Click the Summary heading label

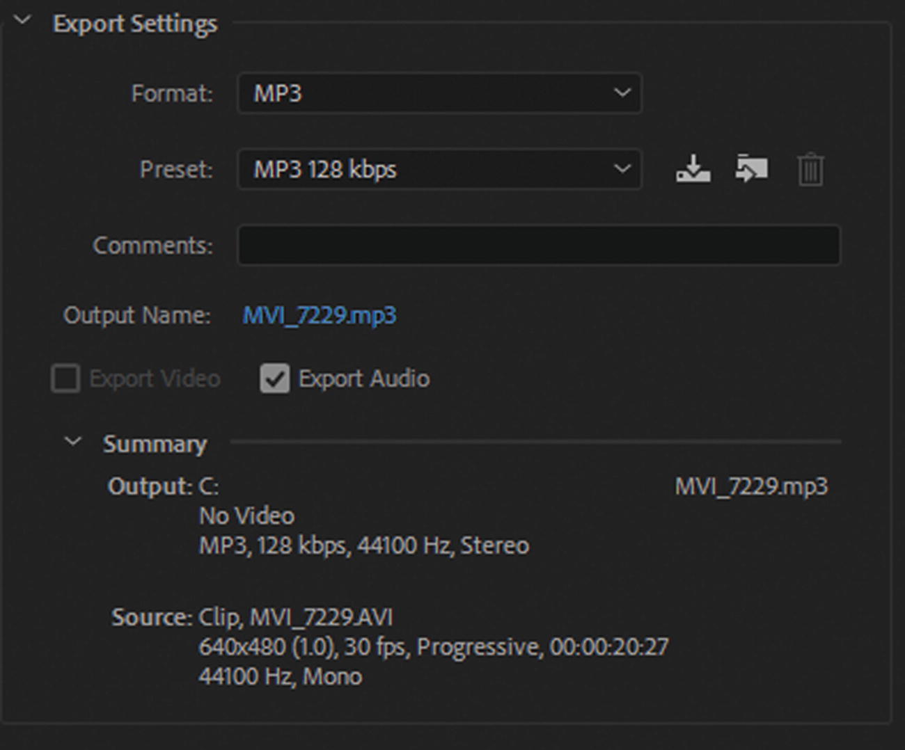coord(155,444)
